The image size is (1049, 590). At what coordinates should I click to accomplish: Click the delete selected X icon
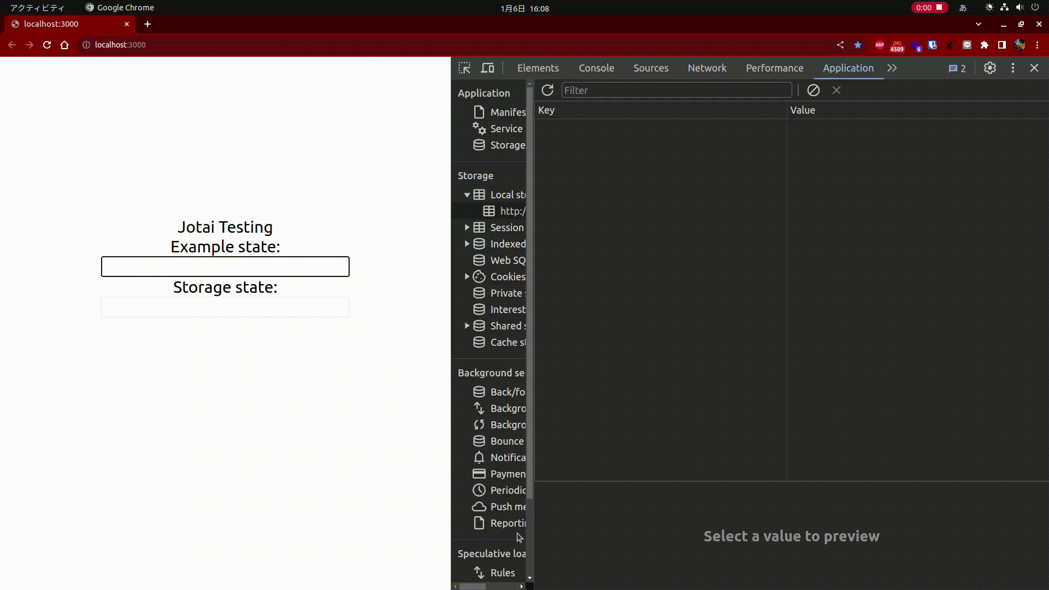(x=836, y=90)
